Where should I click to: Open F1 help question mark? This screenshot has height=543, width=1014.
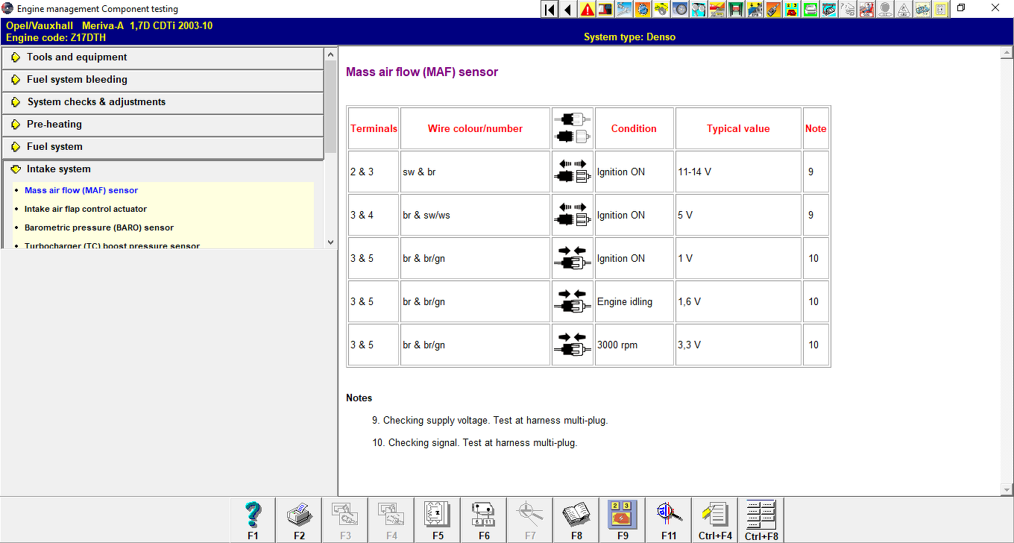(253, 520)
